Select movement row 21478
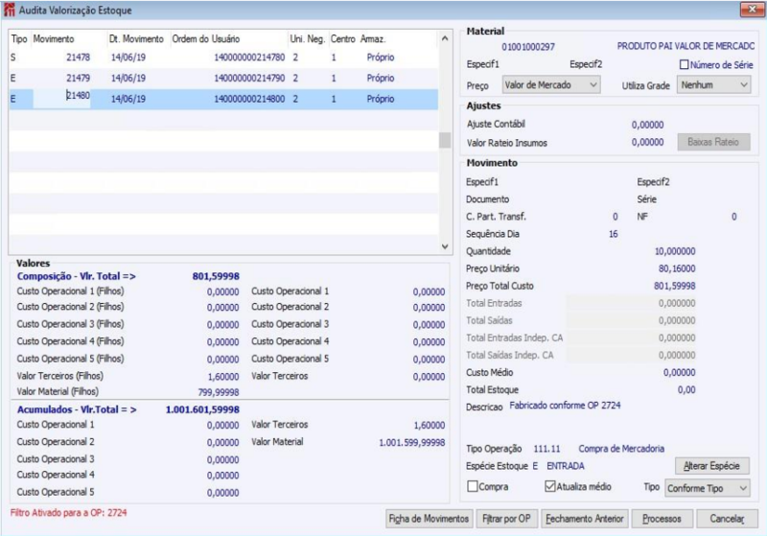767x536 pixels. click(x=78, y=58)
